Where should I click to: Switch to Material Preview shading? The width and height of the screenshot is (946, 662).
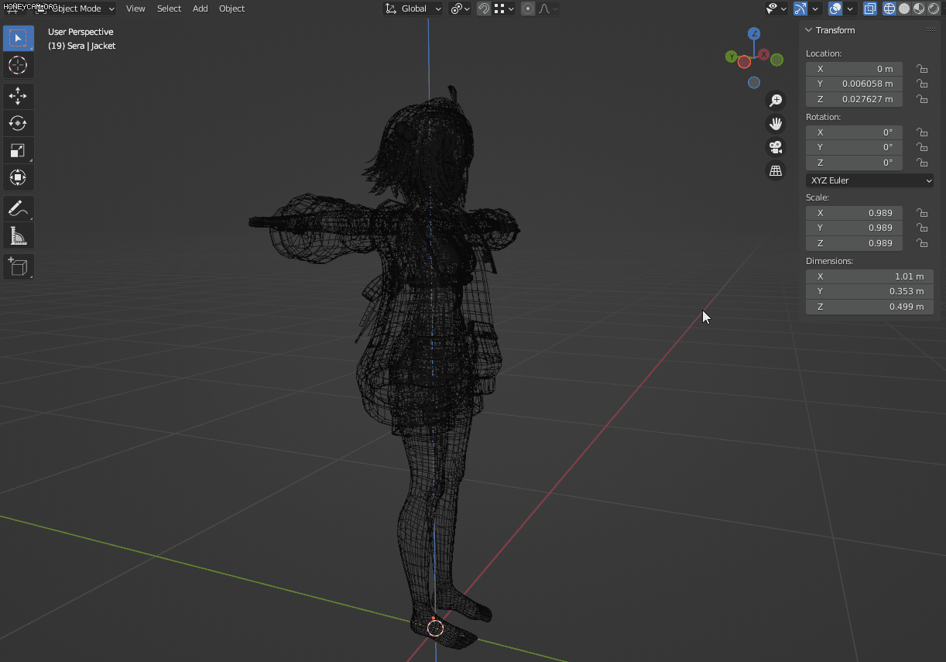[919, 9]
